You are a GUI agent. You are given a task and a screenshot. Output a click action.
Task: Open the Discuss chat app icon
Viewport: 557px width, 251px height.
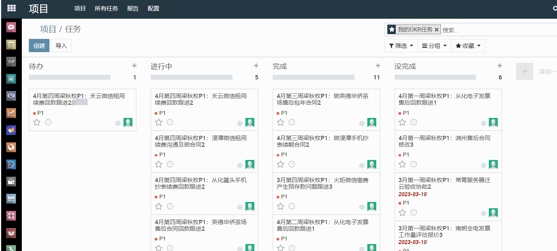point(11,27)
